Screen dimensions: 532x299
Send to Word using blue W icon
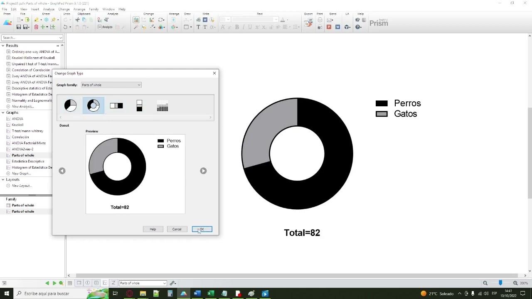point(337,27)
